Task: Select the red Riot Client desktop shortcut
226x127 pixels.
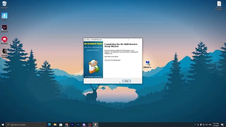Action: [5, 40]
